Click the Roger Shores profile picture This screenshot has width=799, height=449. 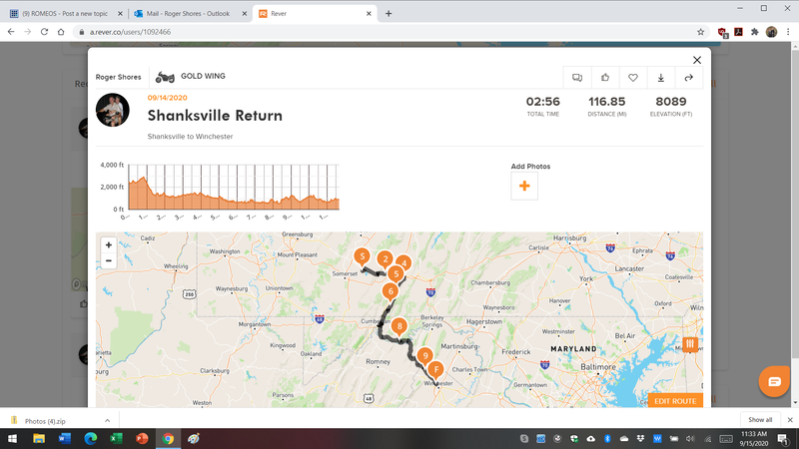[113, 110]
